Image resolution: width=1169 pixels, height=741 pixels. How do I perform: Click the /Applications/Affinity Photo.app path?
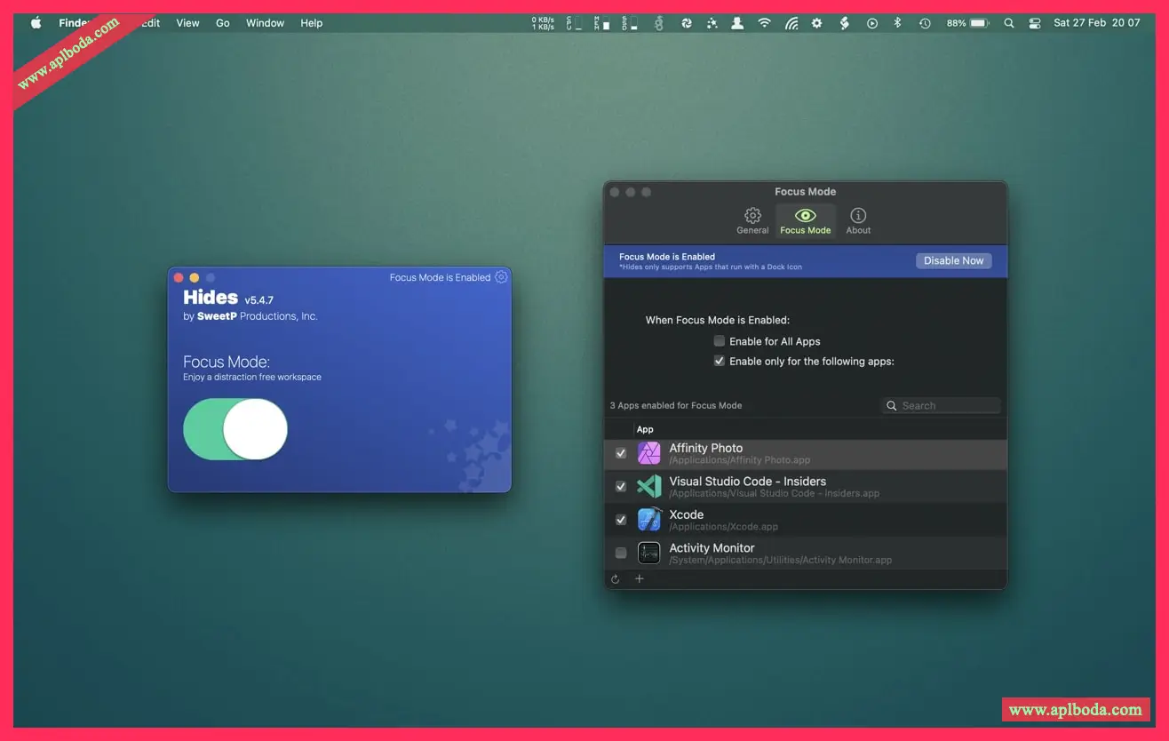pos(739,460)
